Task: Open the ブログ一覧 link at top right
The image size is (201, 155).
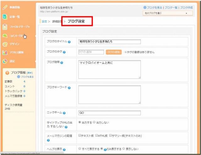Action: pos(172,7)
